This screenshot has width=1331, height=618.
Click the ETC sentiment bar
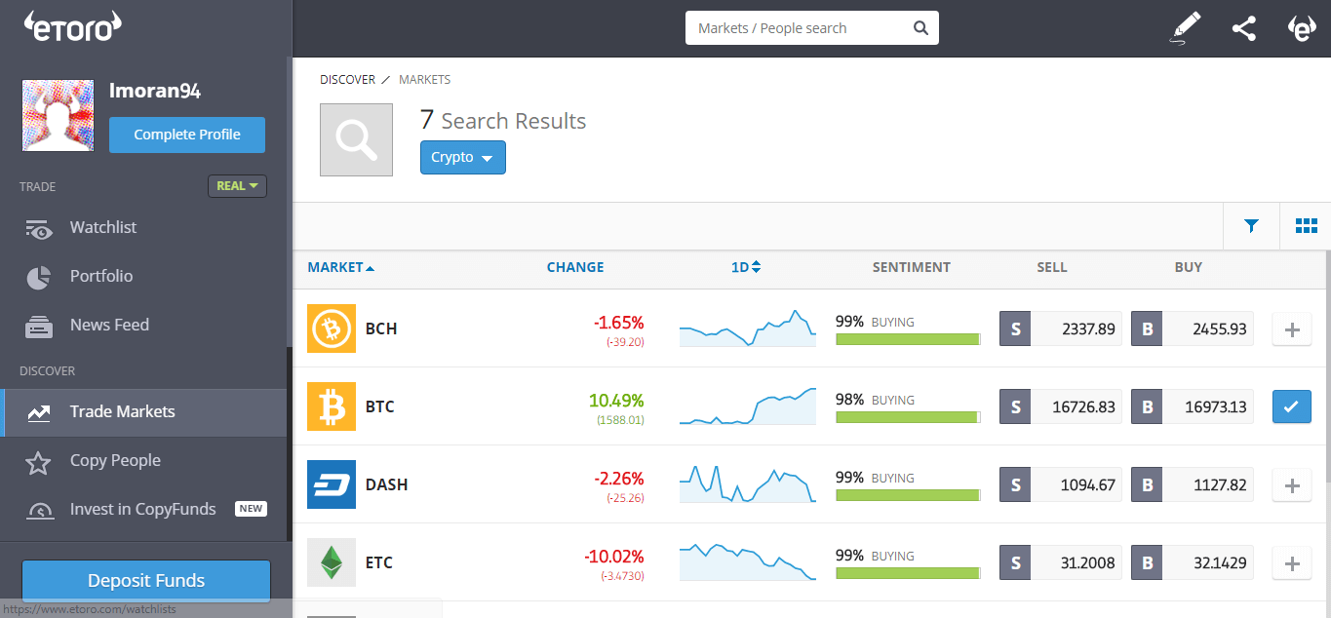click(x=908, y=573)
